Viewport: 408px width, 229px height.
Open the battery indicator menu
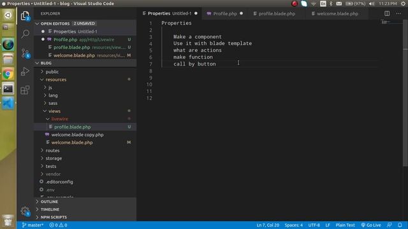356,4
